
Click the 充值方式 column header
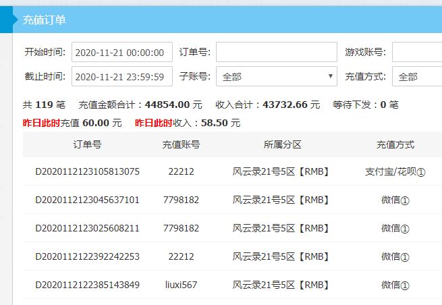click(395, 145)
